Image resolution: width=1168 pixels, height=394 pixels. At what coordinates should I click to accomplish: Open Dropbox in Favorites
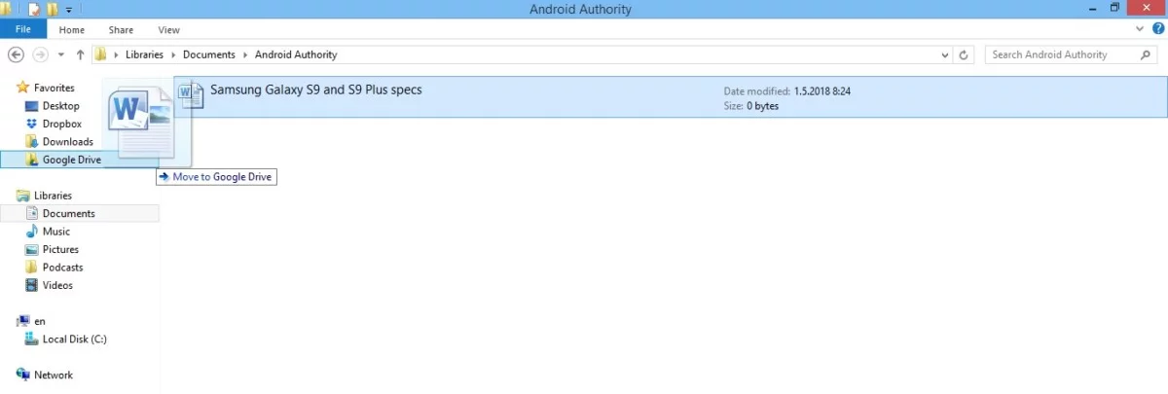point(61,124)
